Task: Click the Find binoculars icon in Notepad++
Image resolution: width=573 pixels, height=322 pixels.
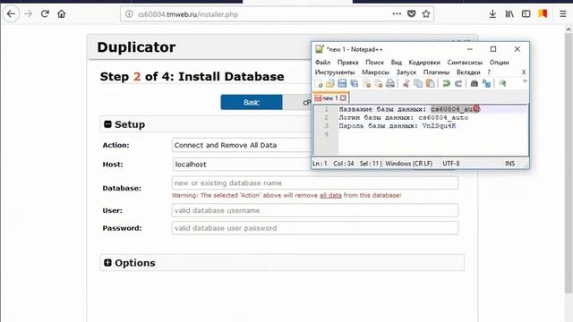Action: pos(475,83)
